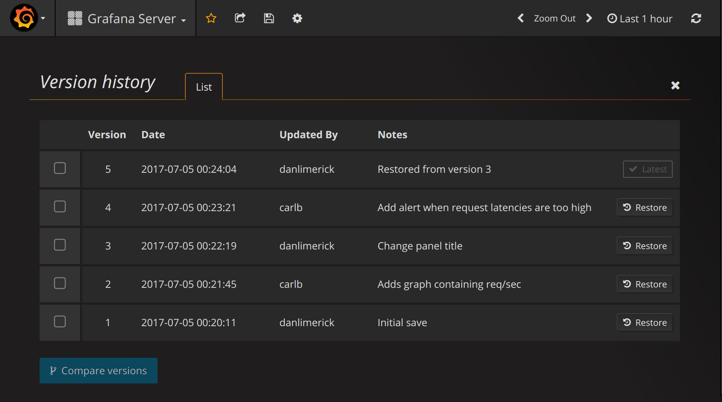Refresh the dashboard data
722x402 pixels.
coord(696,18)
